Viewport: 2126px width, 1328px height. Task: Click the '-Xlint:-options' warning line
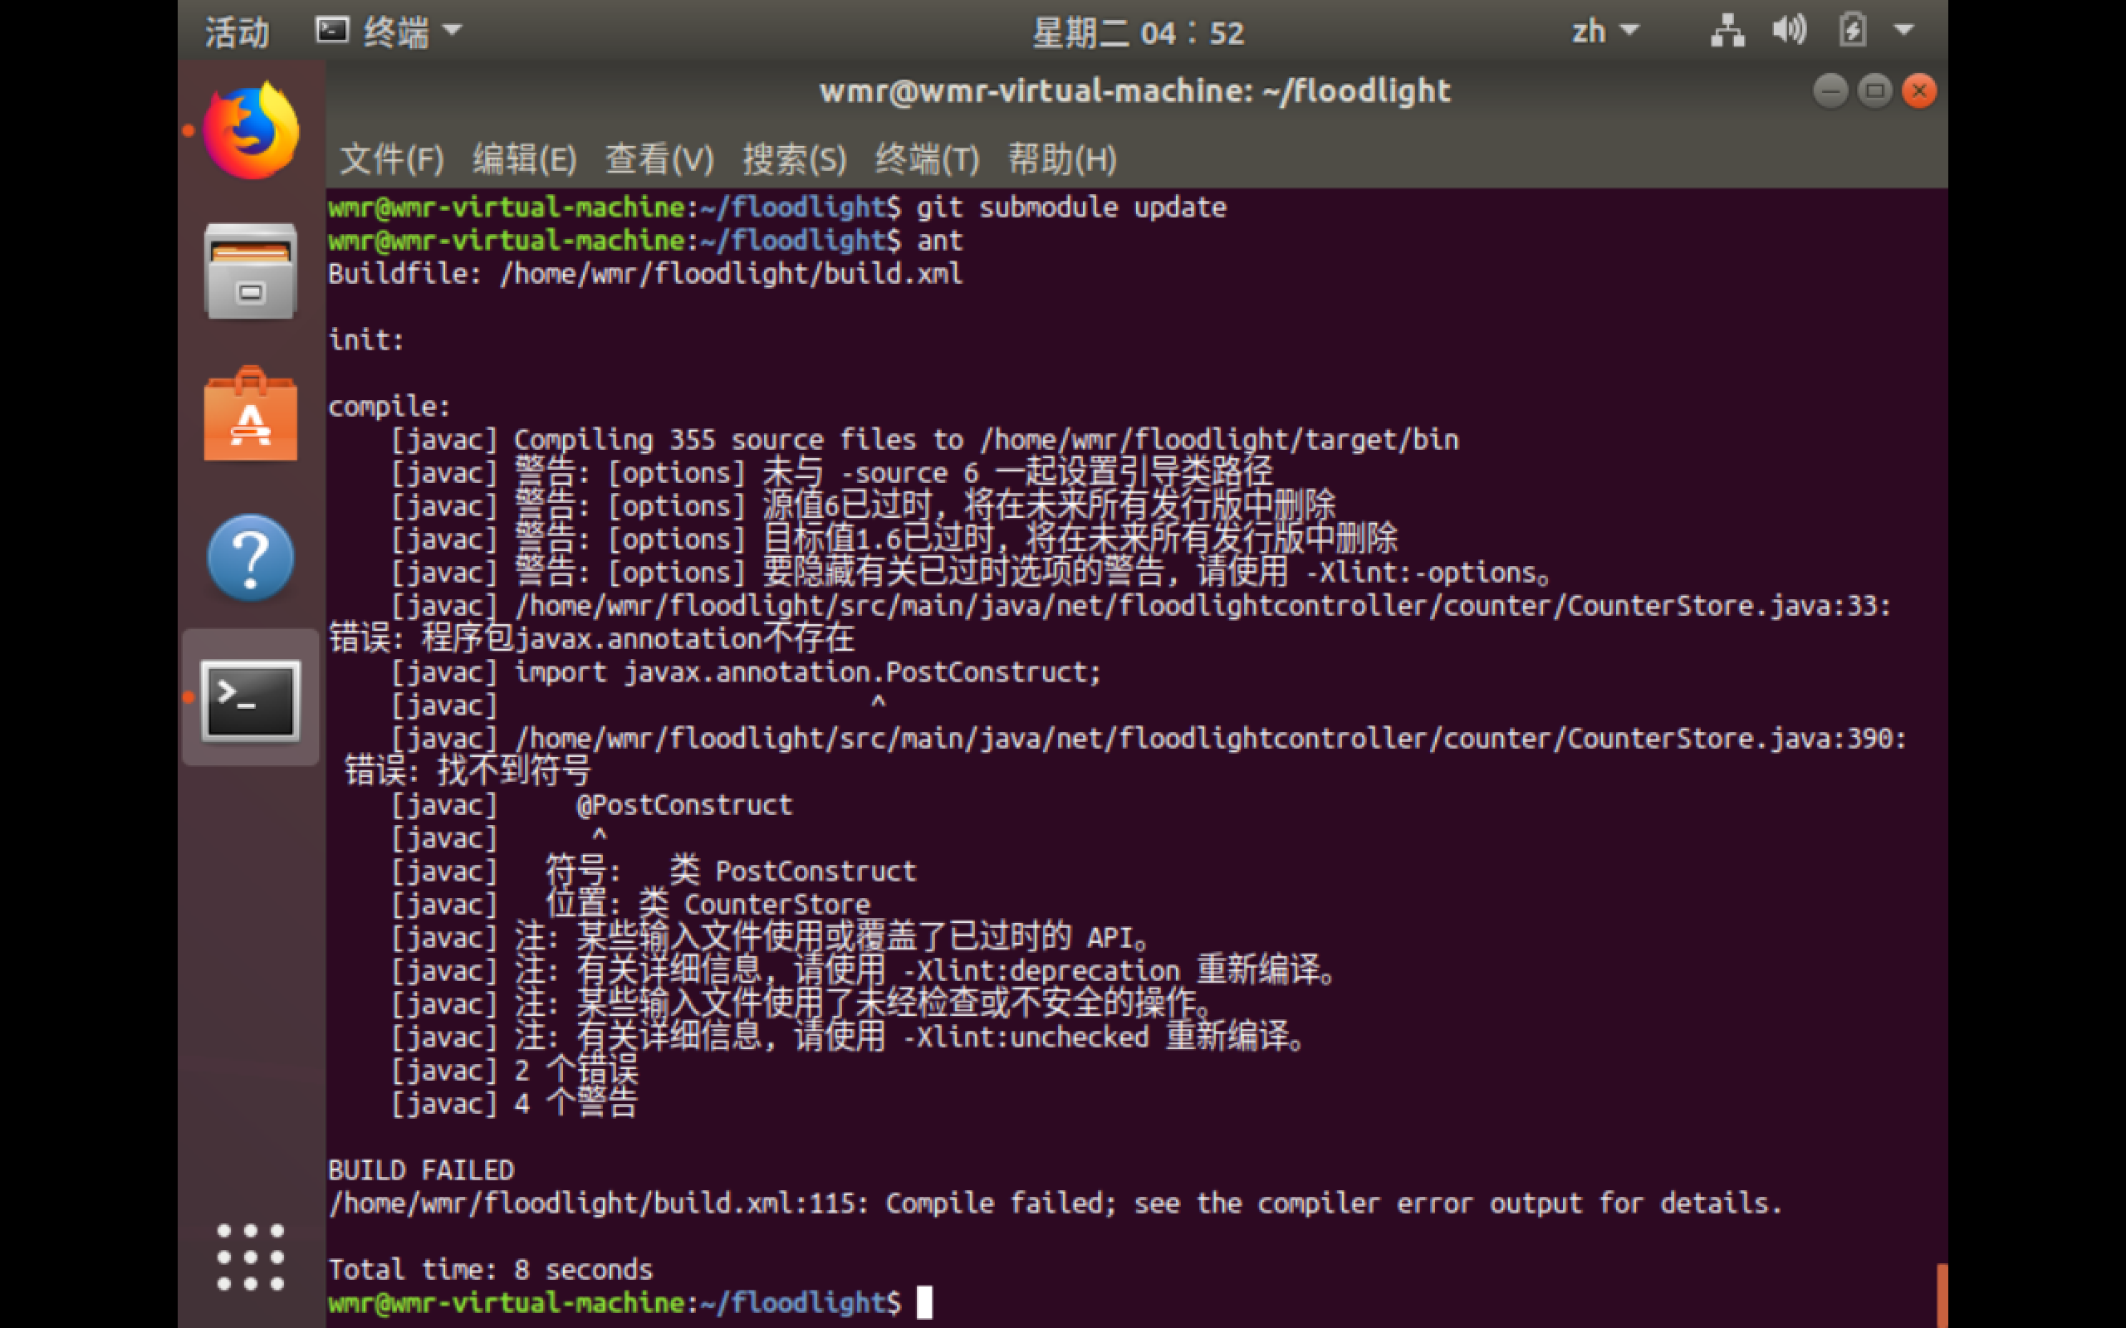pos(971,573)
